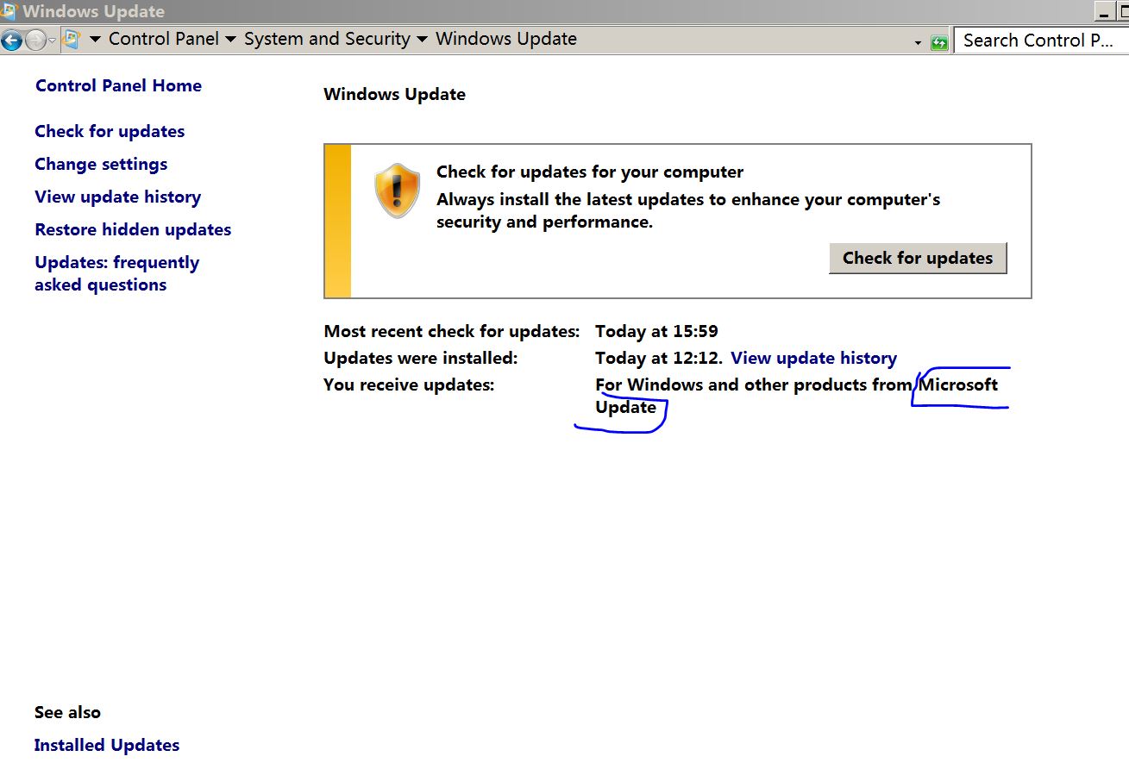Expand the Control Panel breadcrumb dropdown
This screenshot has height=769, width=1129.
point(230,40)
